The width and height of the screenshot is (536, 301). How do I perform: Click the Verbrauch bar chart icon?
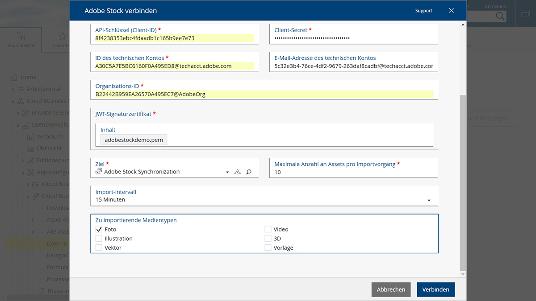point(30,137)
